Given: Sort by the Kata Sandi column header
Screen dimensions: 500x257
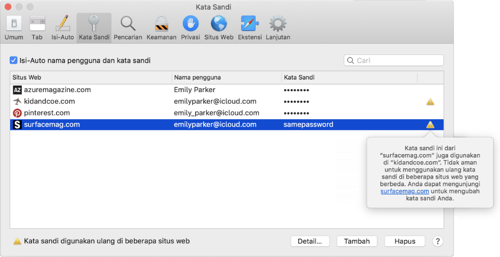Looking at the screenshot, I should 349,77.
